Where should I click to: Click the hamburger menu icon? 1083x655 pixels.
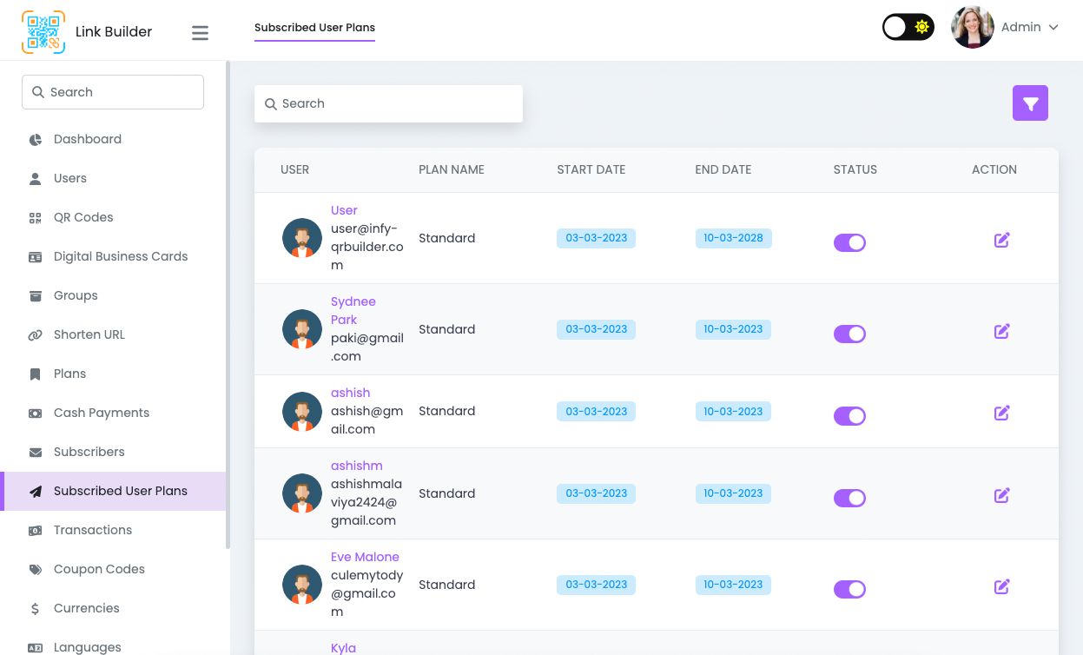[x=200, y=33]
